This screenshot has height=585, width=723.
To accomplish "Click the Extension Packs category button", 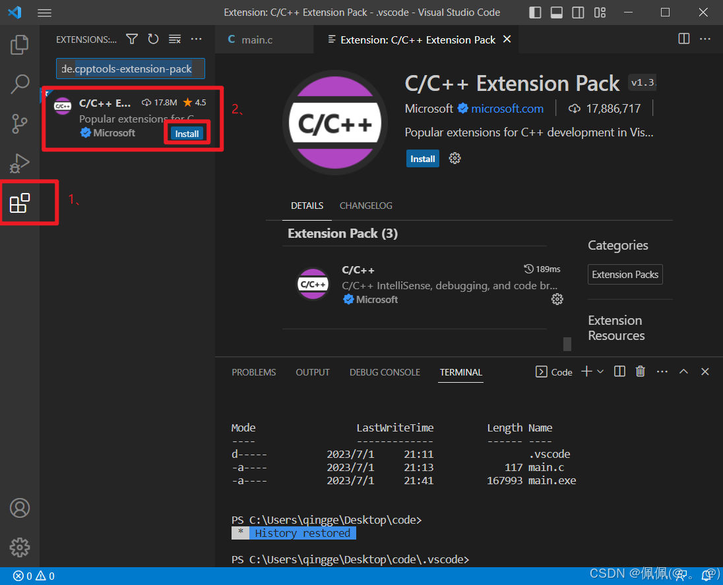I will pyautogui.click(x=625, y=275).
